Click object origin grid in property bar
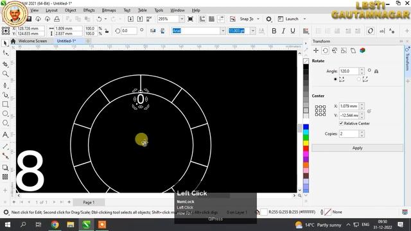Viewport: 411px width, 231px height. click(x=6, y=31)
